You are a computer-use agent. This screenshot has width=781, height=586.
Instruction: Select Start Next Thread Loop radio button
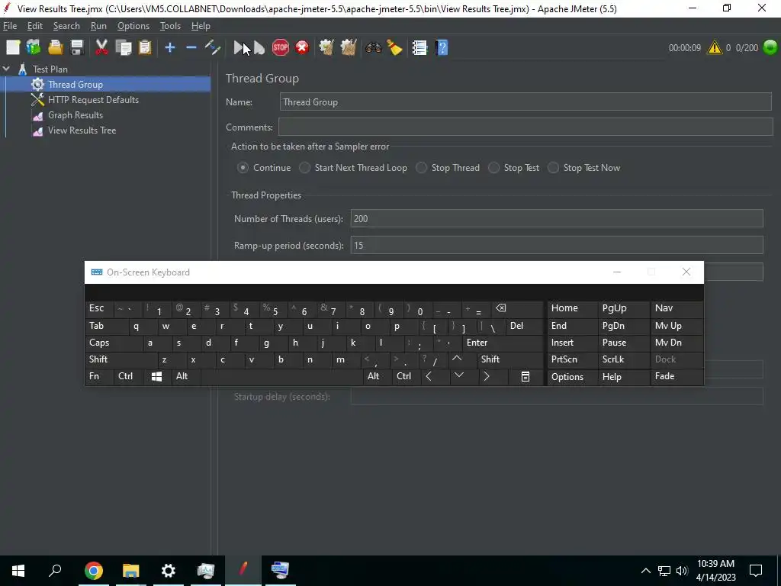tap(304, 168)
